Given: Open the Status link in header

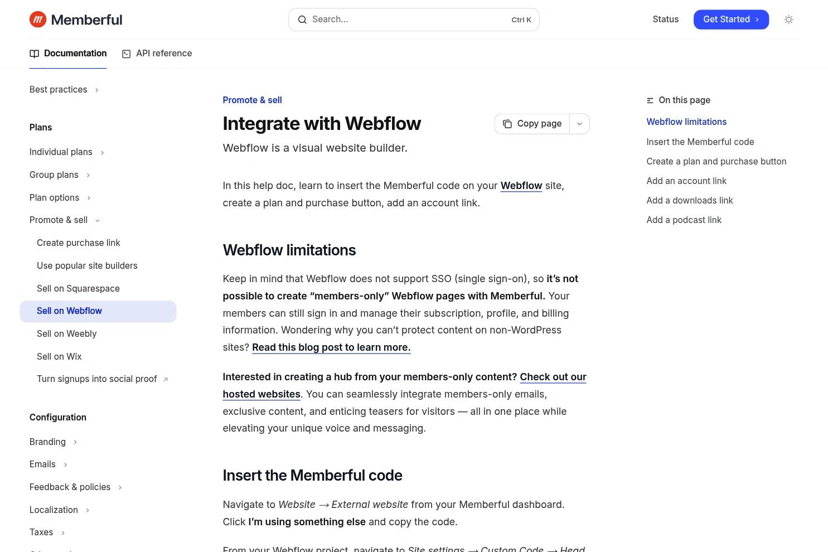Looking at the screenshot, I should [x=666, y=20].
